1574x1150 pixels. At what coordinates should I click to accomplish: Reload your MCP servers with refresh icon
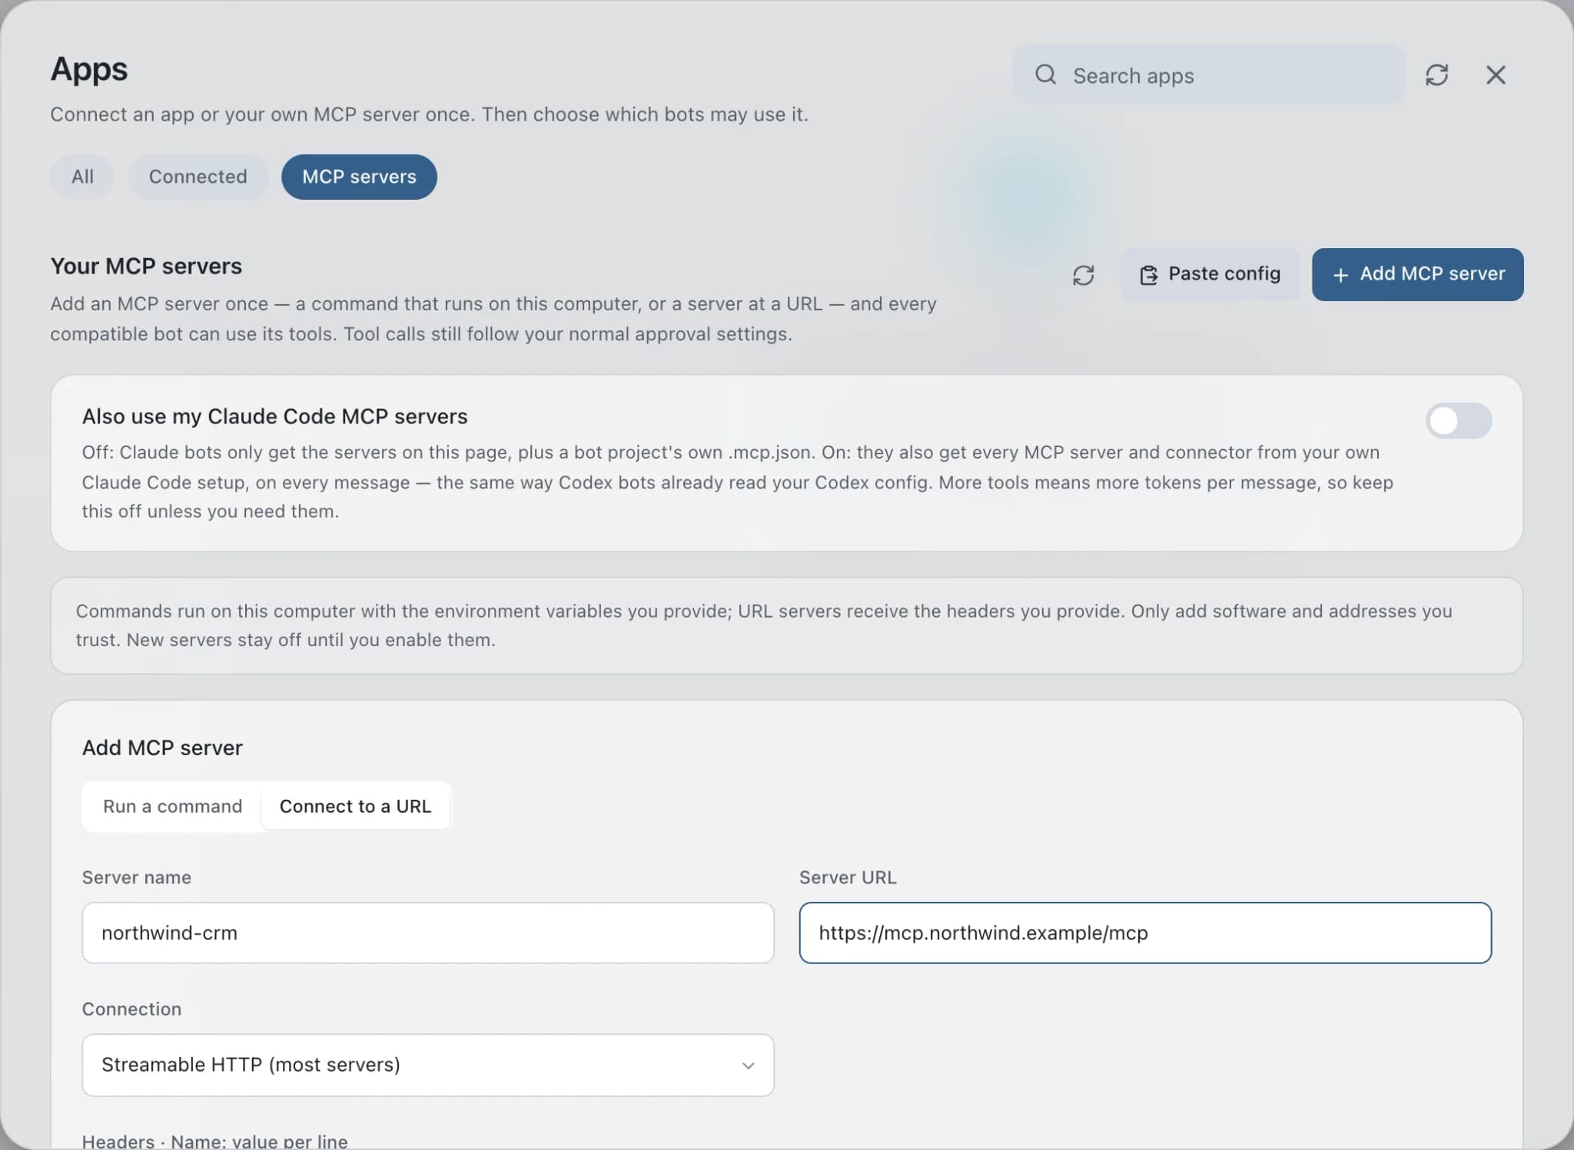tap(1083, 275)
